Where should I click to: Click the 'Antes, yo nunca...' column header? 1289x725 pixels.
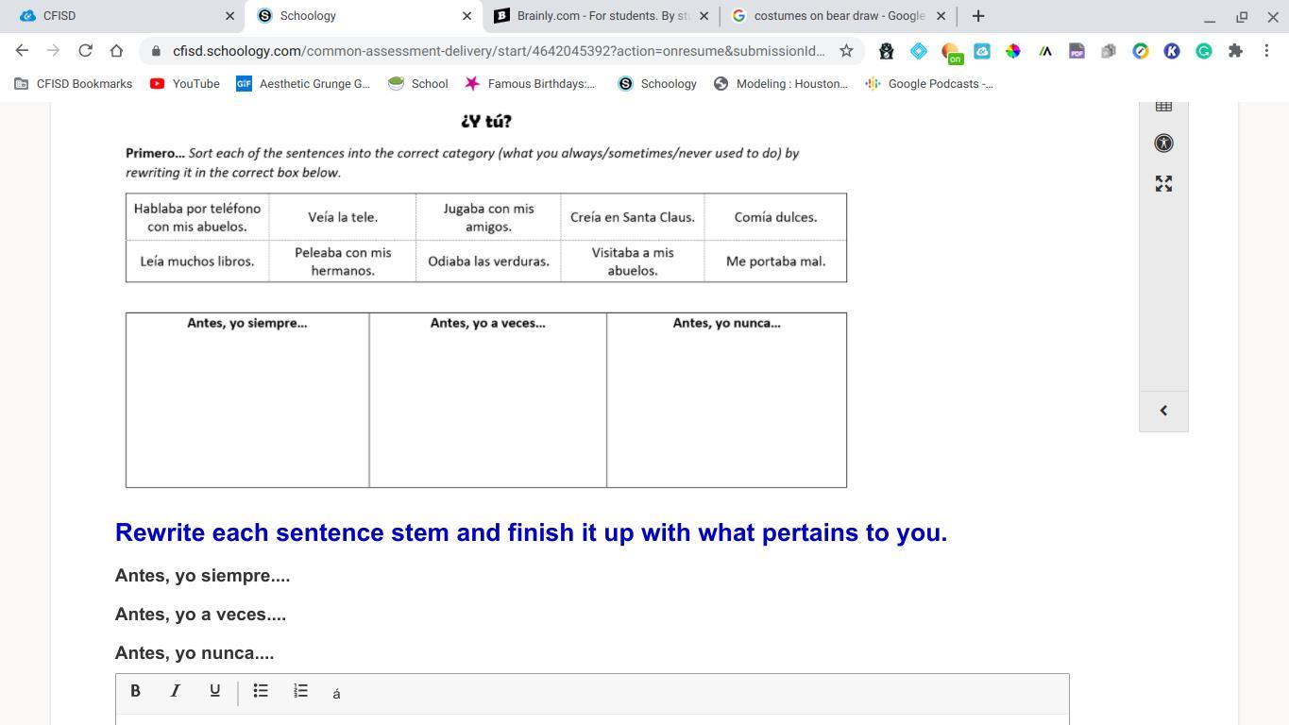tap(726, 323)
